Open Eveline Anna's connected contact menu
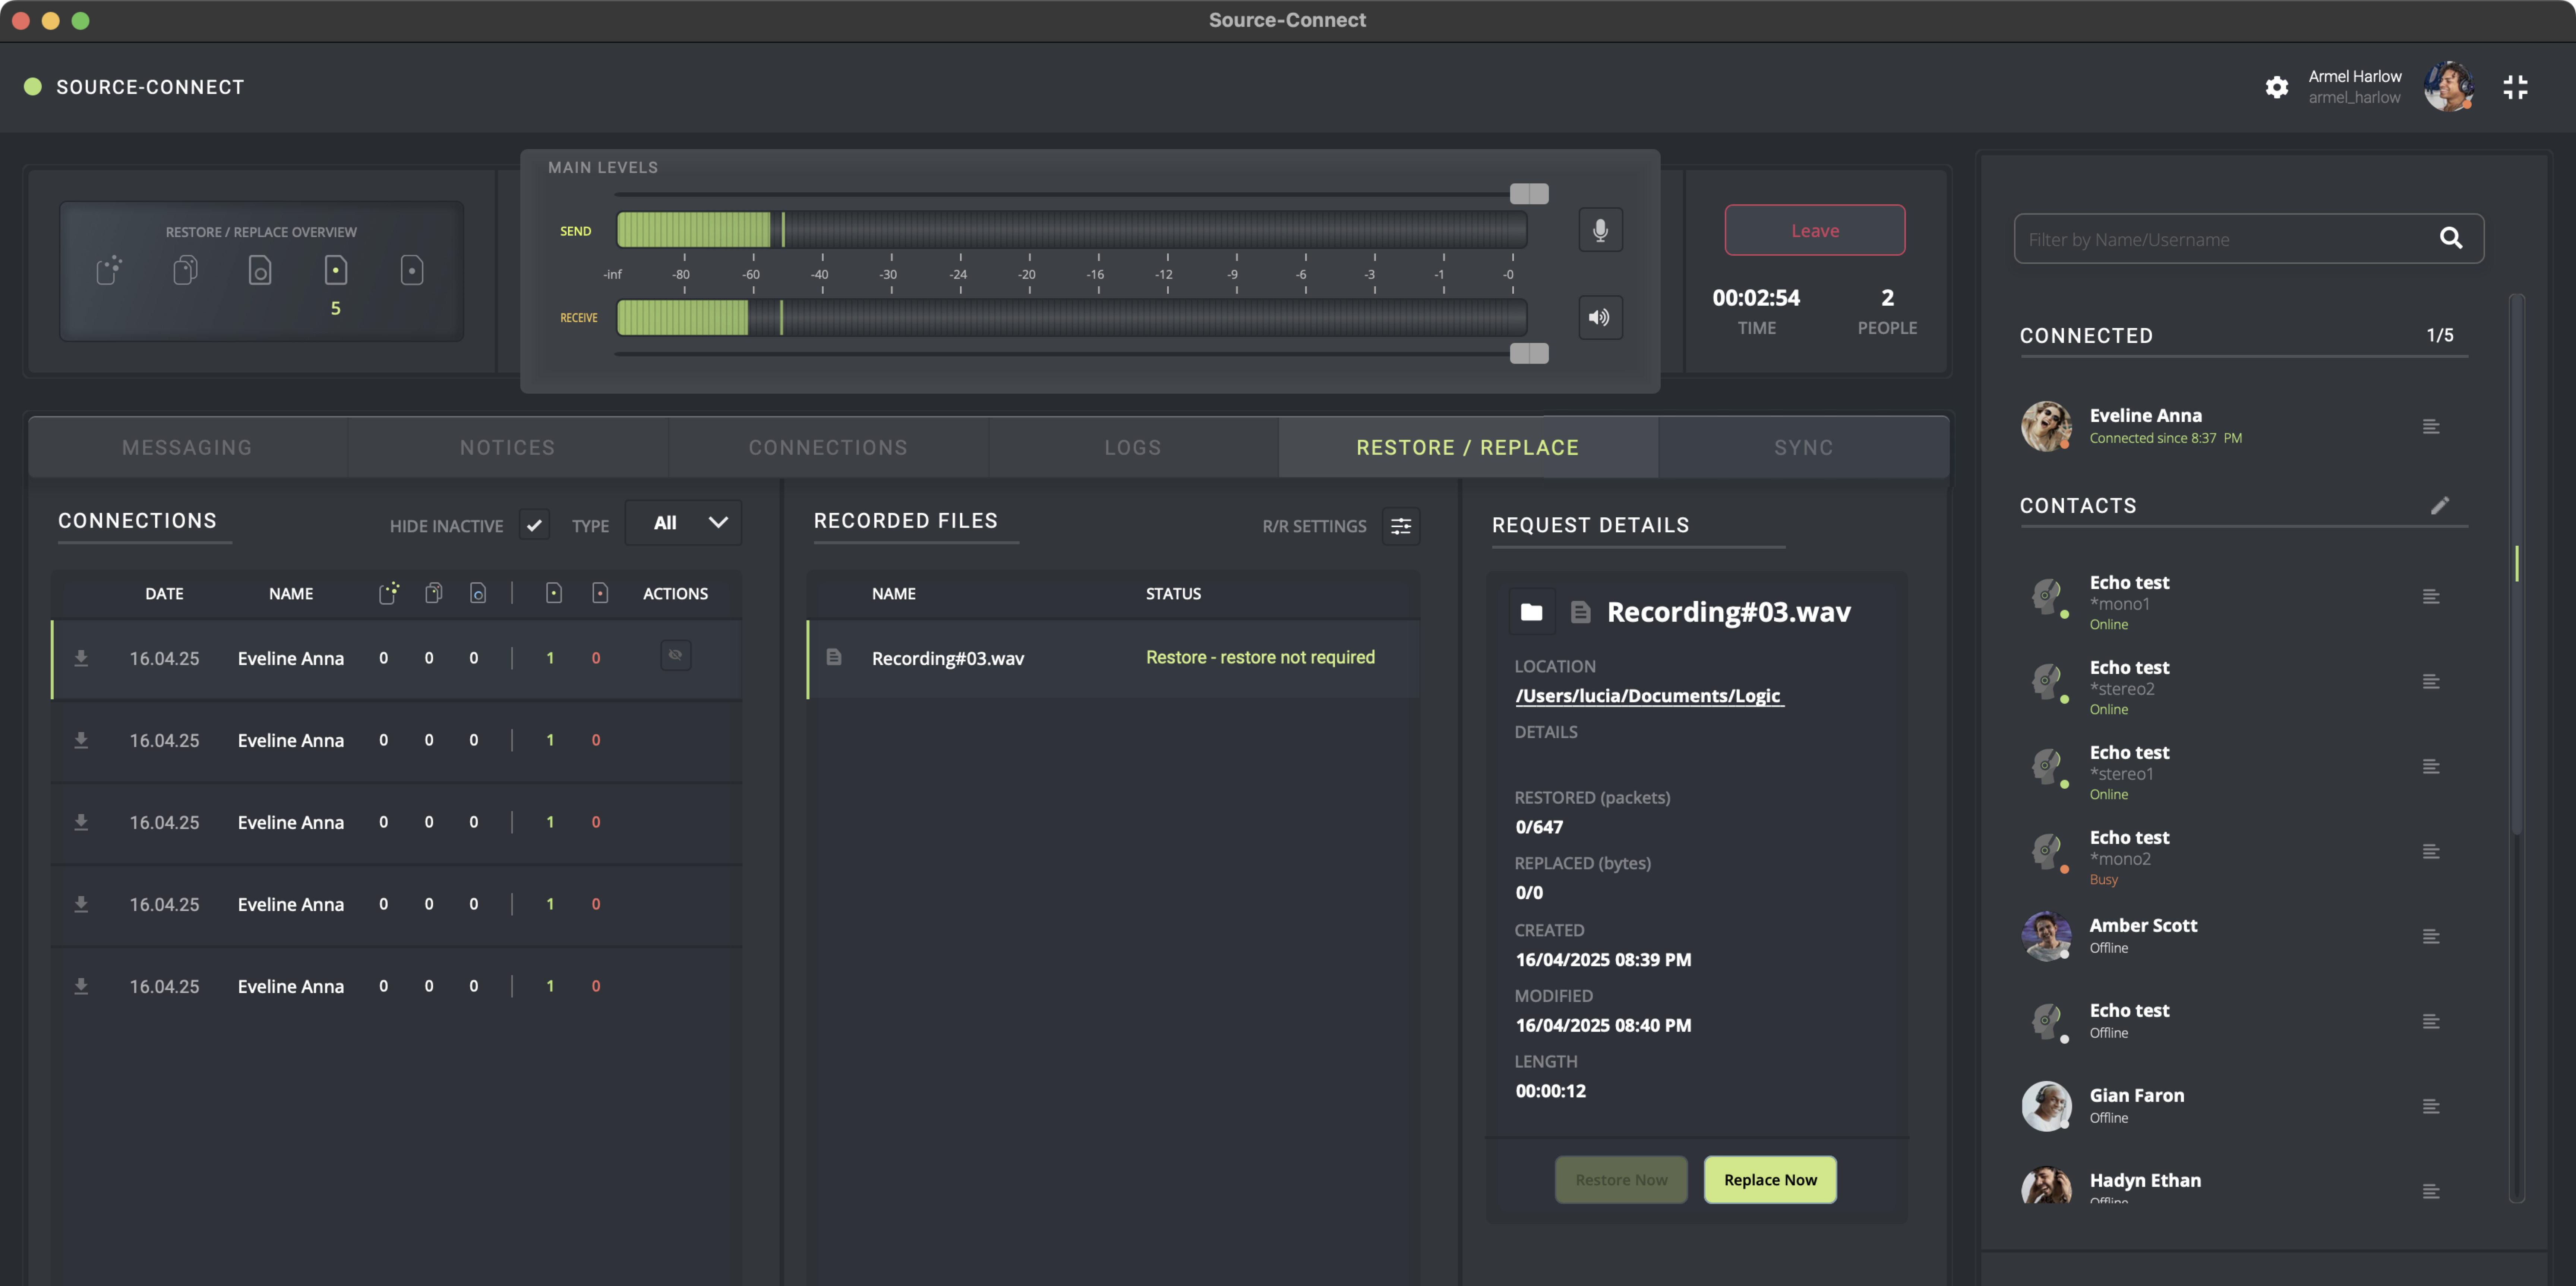 click(x=2431, y=427)
